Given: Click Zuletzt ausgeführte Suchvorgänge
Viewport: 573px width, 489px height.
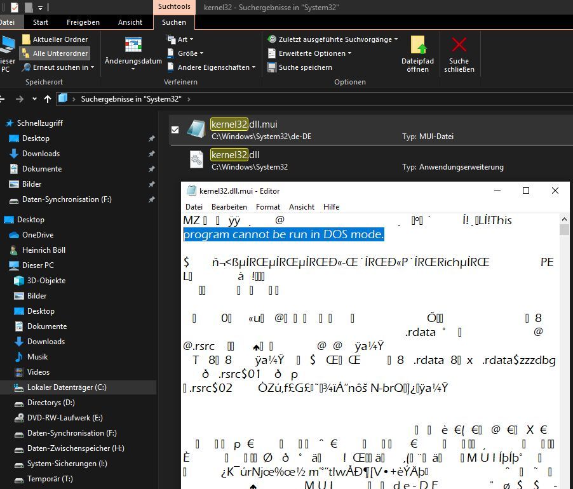Looking at the screenshot, I should point(333,39).
